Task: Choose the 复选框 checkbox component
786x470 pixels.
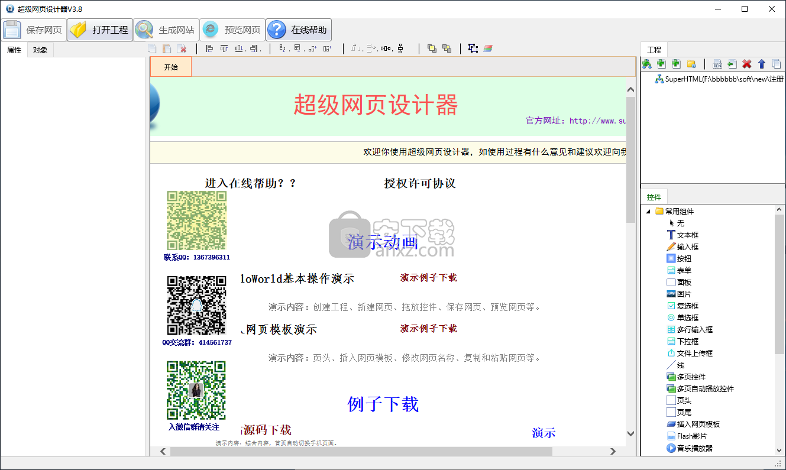Action: [683, 306]
